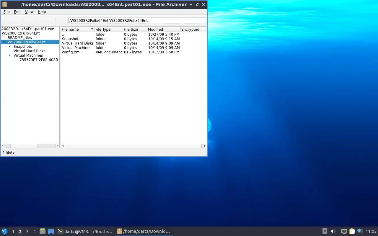The image size is (378, 236).
Task: Maximize the File Archiver window
Action: pyautogui.click(x=197, y=4)
